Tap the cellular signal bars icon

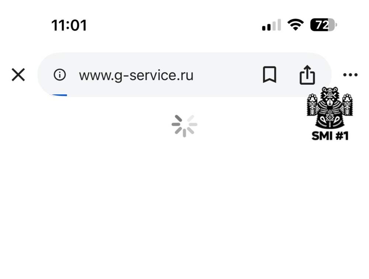[x=272, y=25]
